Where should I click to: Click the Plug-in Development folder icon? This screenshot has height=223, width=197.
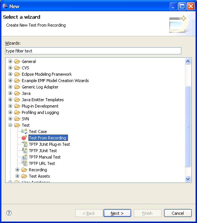[x=17, y=106]
